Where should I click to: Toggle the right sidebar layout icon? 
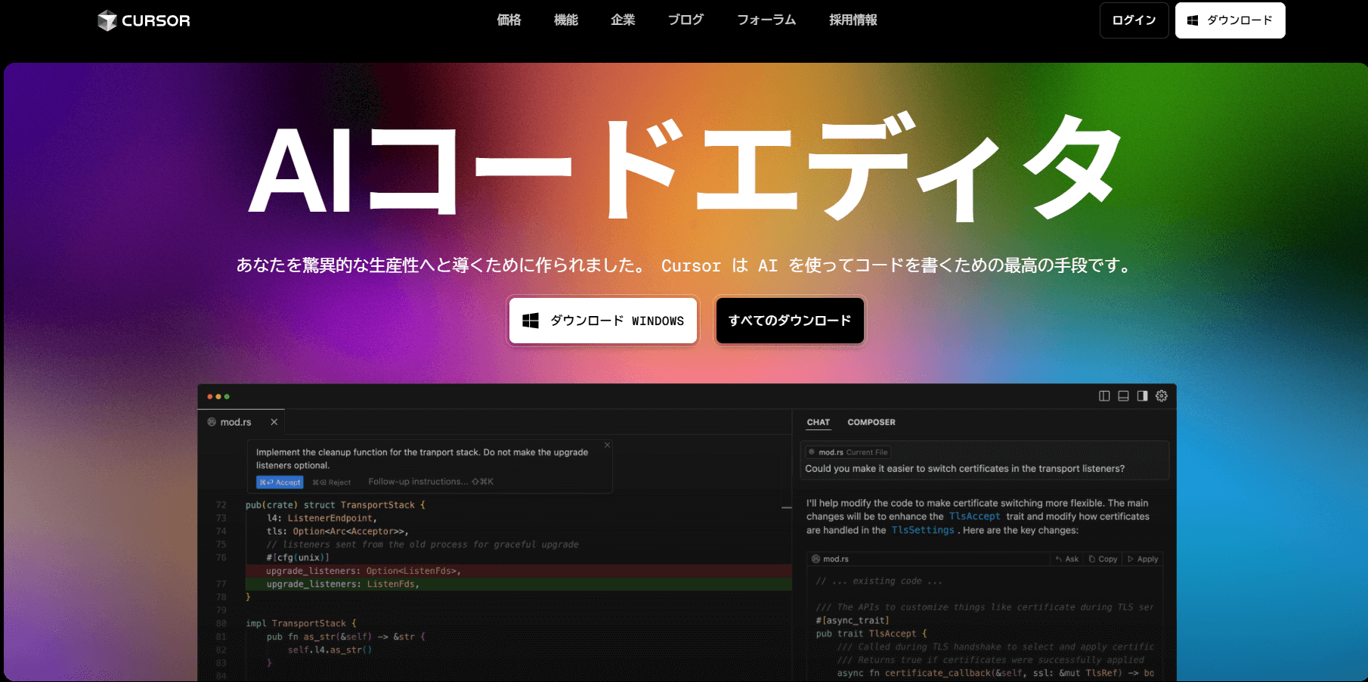coord(1142,396)
